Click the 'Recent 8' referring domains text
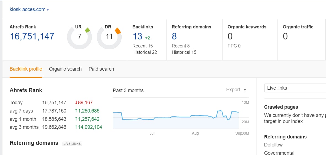The height and width of the screenshot is (155, 326). 181,46
